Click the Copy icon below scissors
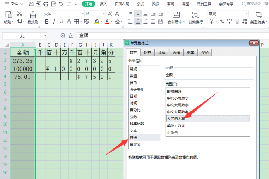The width and height of the screenshot is (269, 179). pyautogui.click(x=19, y=21)
